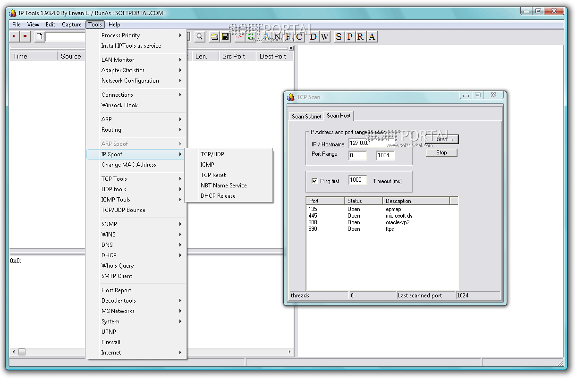Click the toolbar filter text field
The image size is (576, 380).
66,36
